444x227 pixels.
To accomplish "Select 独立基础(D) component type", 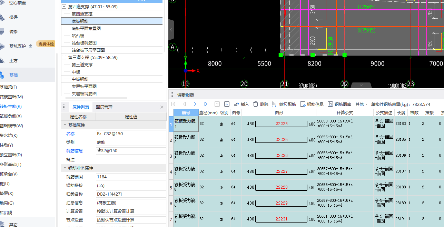I will (x=11, y=155).
